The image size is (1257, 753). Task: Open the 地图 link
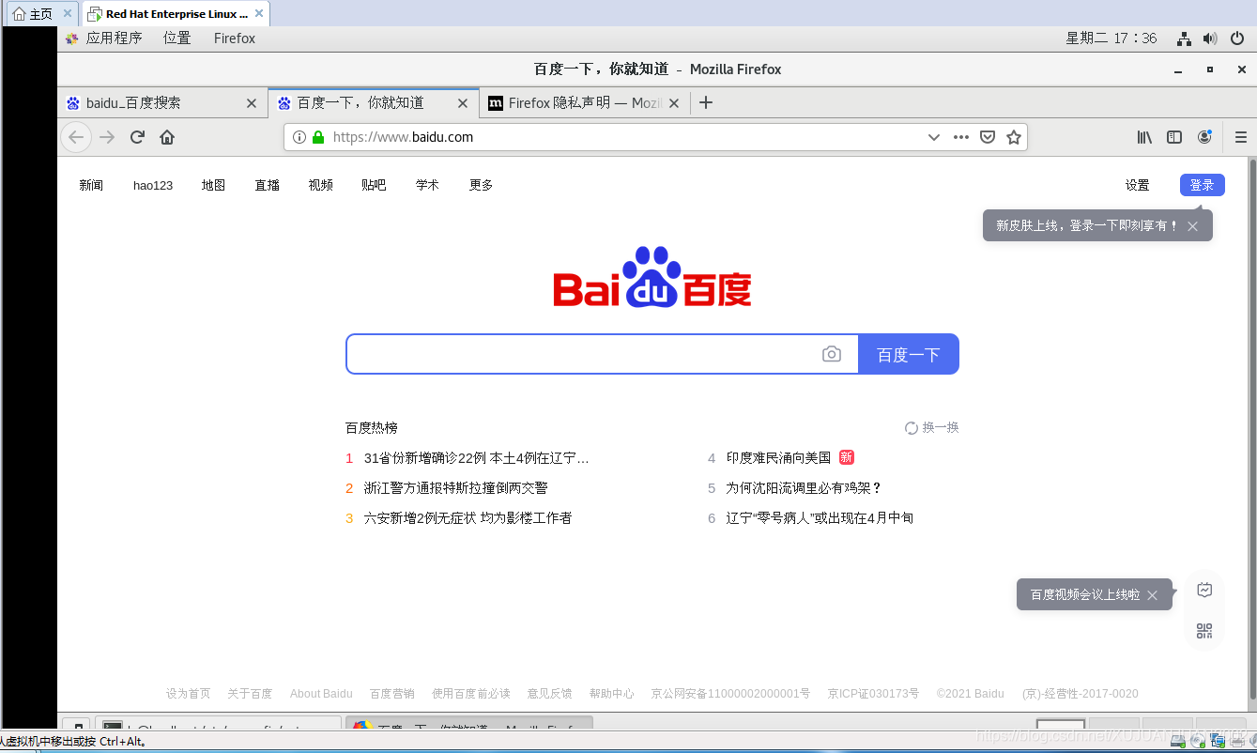click(x=213, y=185)
